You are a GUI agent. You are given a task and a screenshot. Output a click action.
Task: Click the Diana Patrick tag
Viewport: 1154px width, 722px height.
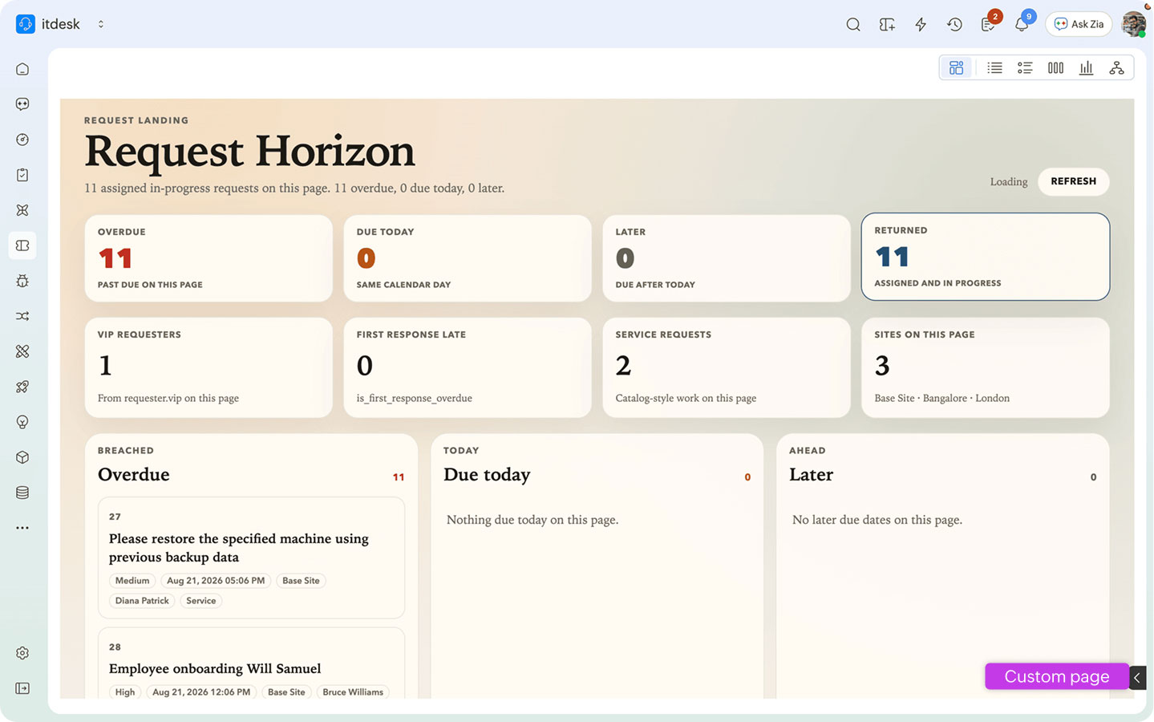click(142, 601)
